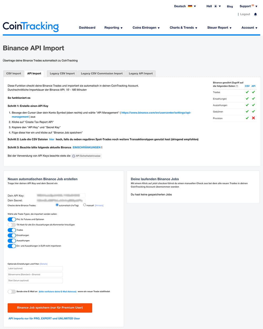This screenshot has height=329, width=263.
Task: Open the Details link for optional filters
Action: click(44, 264)
